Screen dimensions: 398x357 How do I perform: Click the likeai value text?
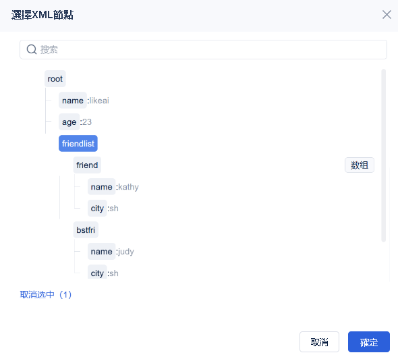[x=99, y=101]
